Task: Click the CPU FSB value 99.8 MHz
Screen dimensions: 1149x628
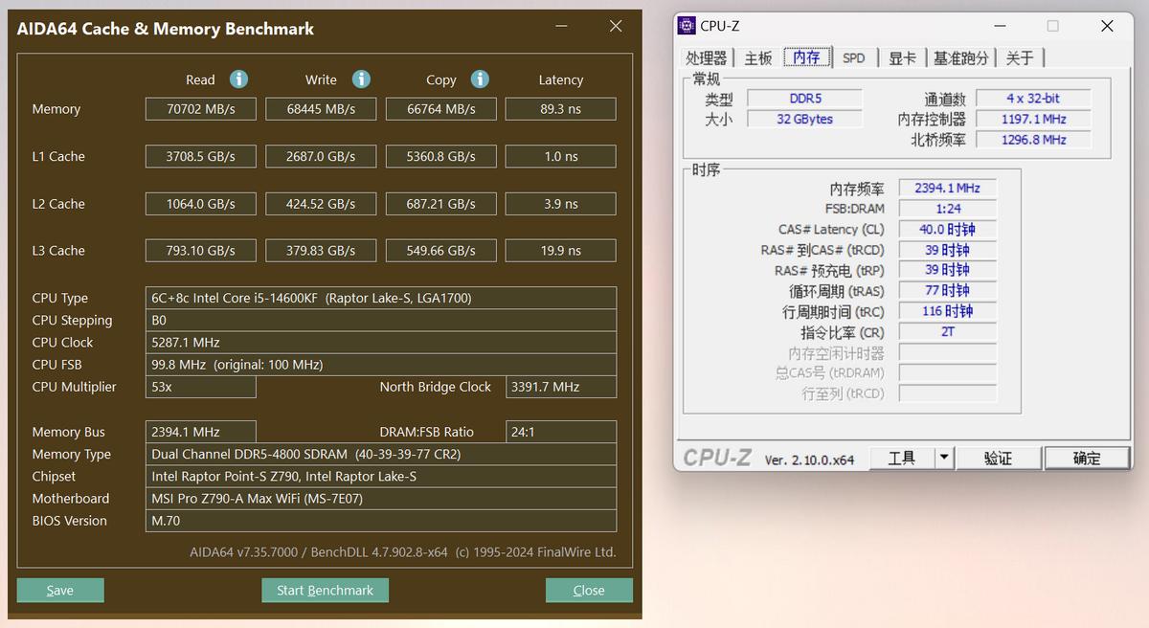Action: 381,365
